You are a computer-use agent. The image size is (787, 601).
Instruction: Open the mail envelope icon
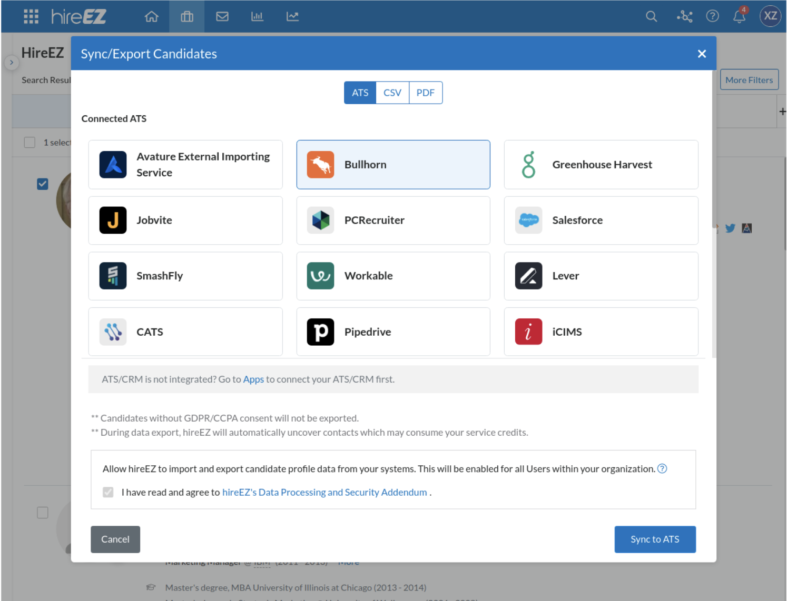click(222, 17)
